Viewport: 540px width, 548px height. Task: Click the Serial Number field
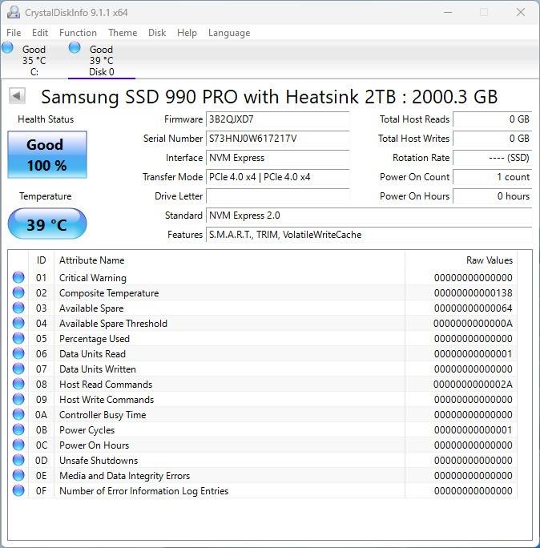pyautogui.click(x=277, y=139)
